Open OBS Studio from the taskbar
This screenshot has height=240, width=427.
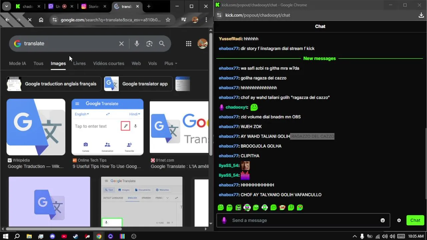(x=134, y=236)
